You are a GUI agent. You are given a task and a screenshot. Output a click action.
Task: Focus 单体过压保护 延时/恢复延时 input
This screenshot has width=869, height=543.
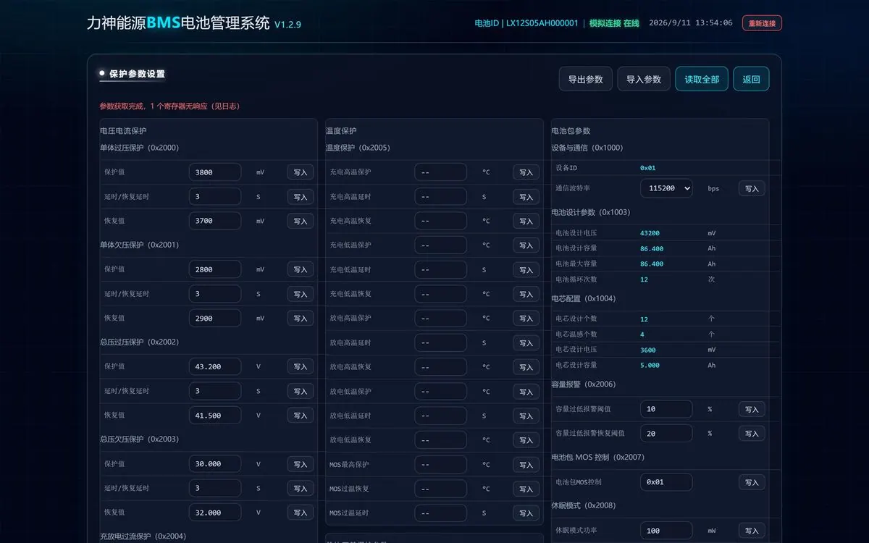(x=215, y=196)
